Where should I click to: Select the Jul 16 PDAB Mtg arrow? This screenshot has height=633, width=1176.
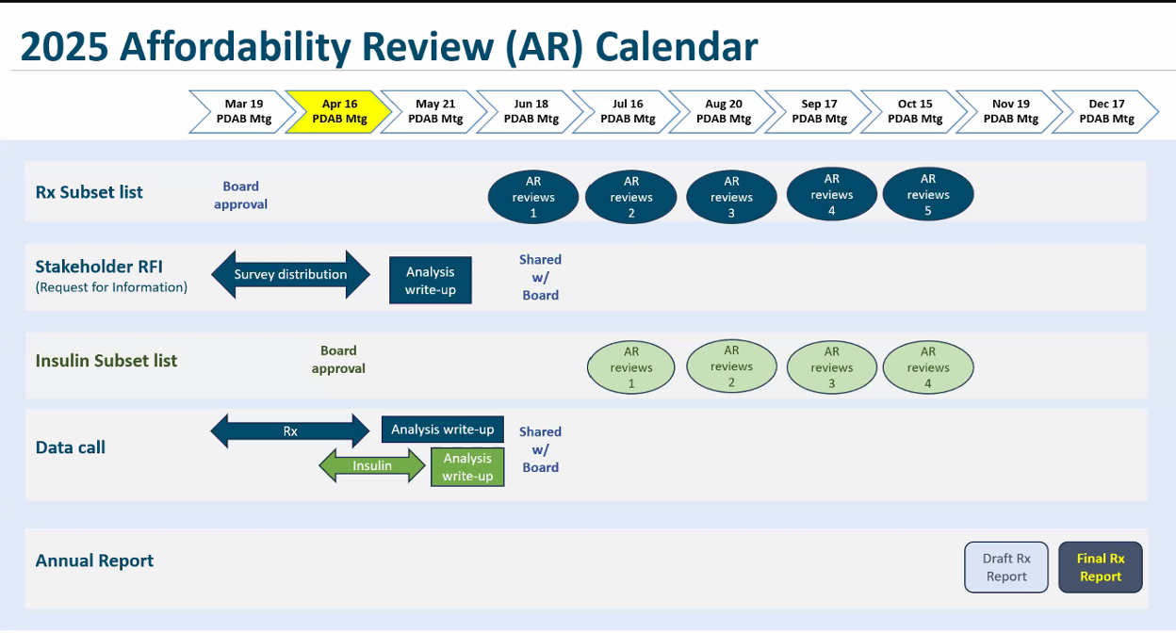[627, 111]
